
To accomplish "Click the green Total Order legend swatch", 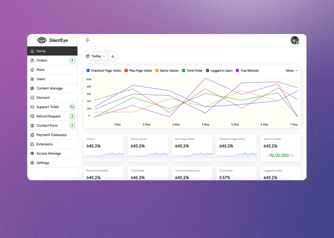I will [184, 71].
